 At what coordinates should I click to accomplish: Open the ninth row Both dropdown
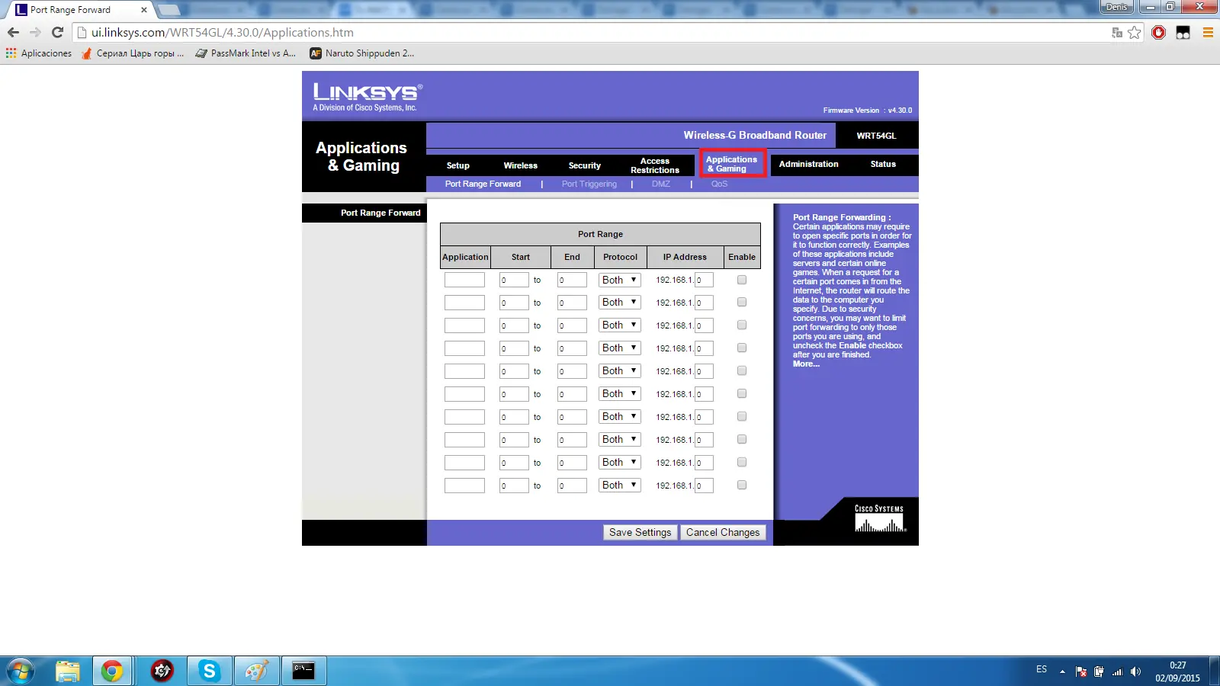tap(620, 463)
